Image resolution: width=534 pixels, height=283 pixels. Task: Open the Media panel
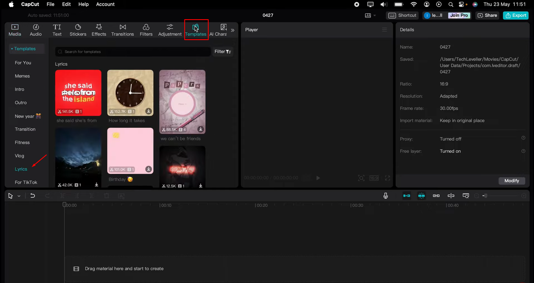coord(15,30)
